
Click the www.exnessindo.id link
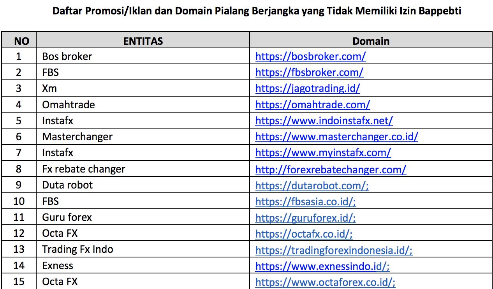(x=322, y=266)
